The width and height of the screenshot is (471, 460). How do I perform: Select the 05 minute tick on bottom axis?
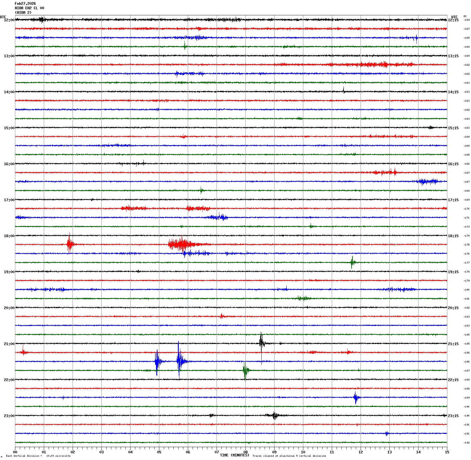pyautogui.click(x=159, y=452)
